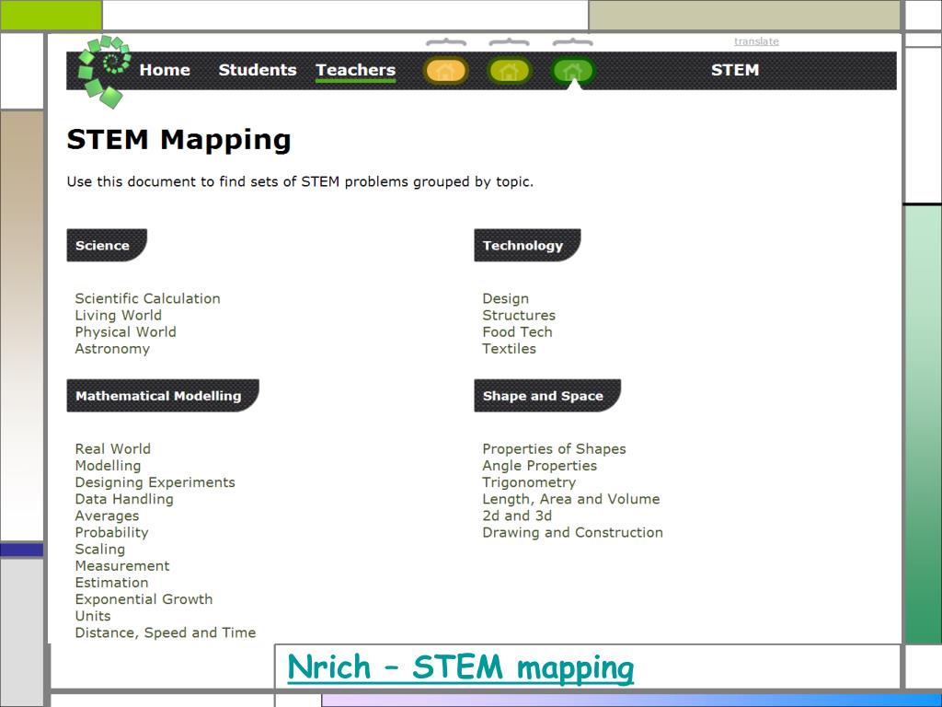
Task: Select the dark green house icon
Action: (572, 71)
